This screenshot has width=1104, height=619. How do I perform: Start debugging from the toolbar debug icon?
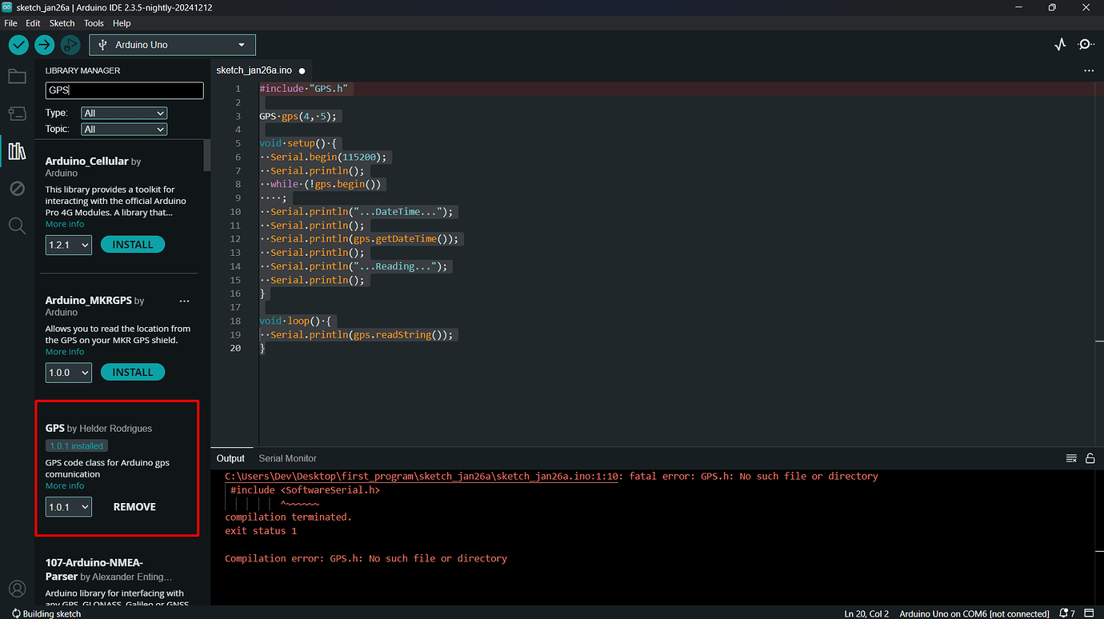click(x=70, y=45)
